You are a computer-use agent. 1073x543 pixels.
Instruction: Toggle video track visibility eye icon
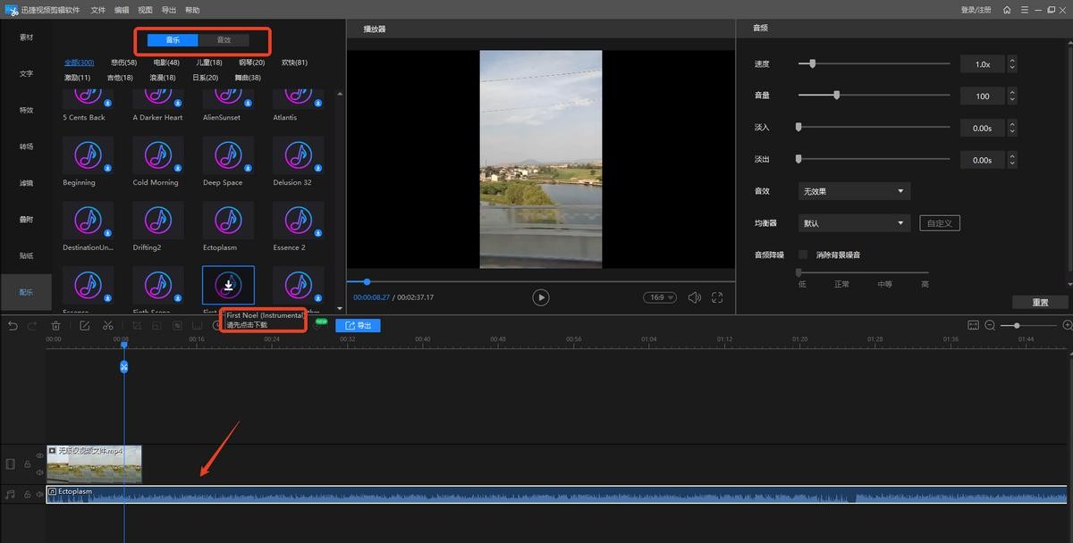40,455
